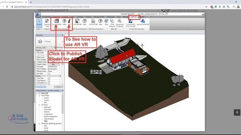The height and width of the screenshot is (135, 241).
Task: Reload the browser page
Action: pos(7,7)
